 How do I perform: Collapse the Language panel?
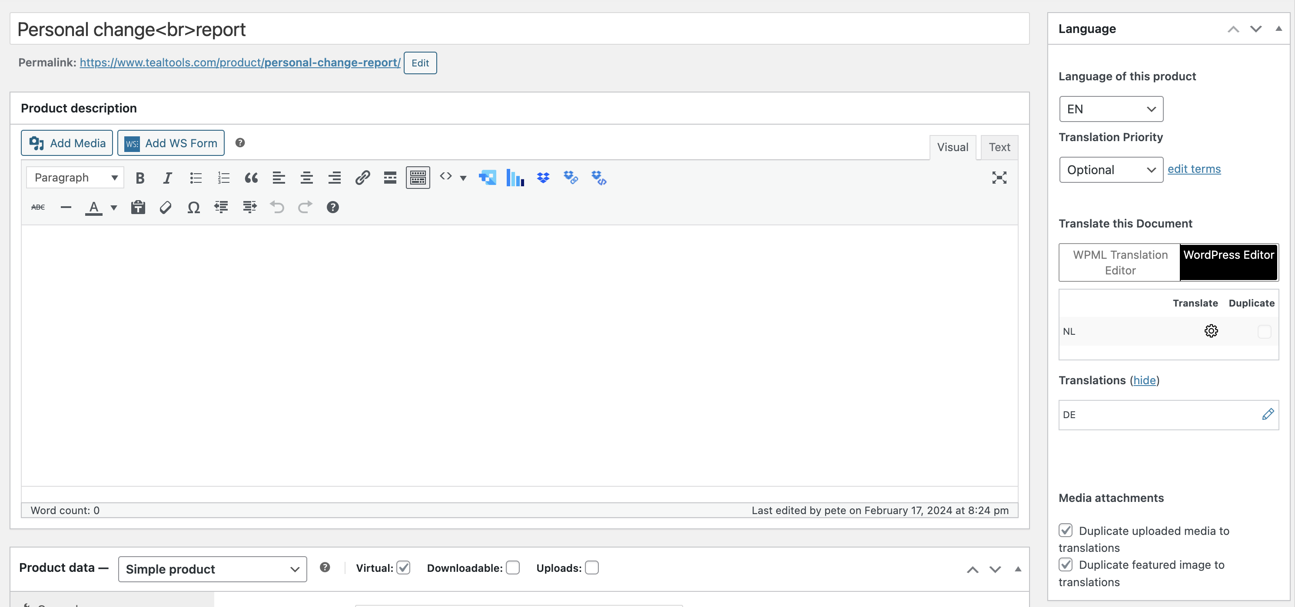1278,29
